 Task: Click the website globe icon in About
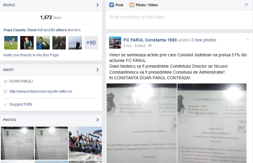tap(5, 91)
